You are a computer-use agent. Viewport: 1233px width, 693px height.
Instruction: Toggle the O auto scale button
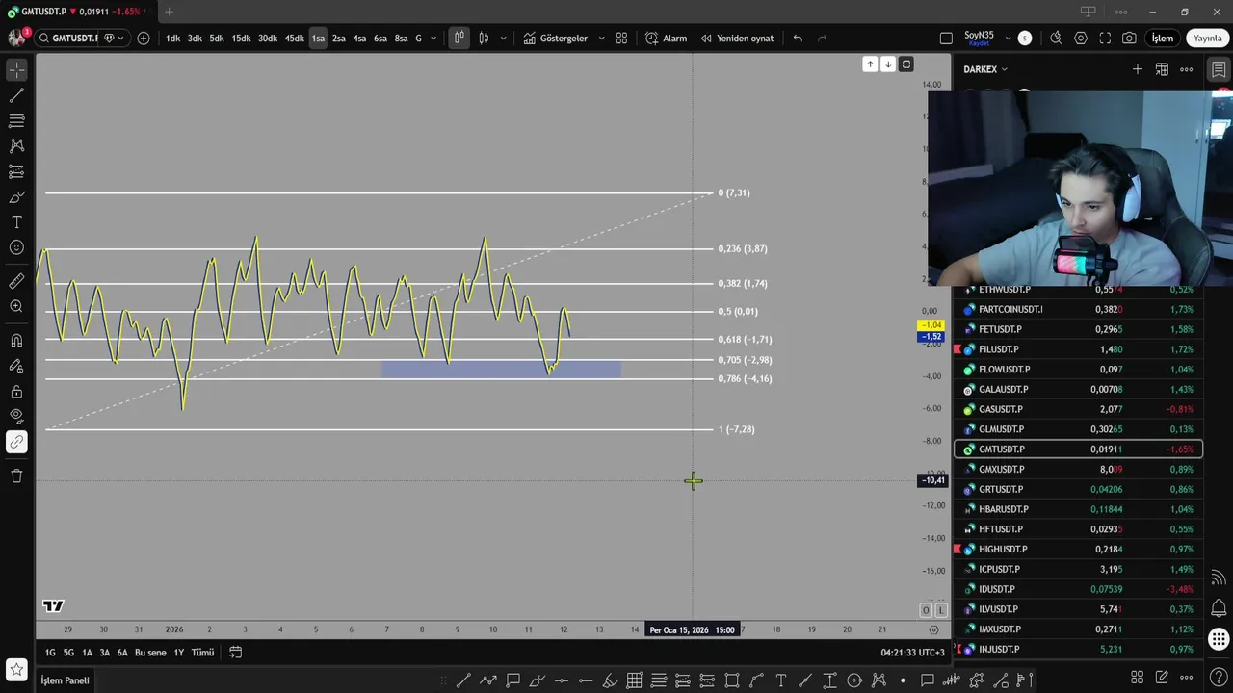pos(926,610)
